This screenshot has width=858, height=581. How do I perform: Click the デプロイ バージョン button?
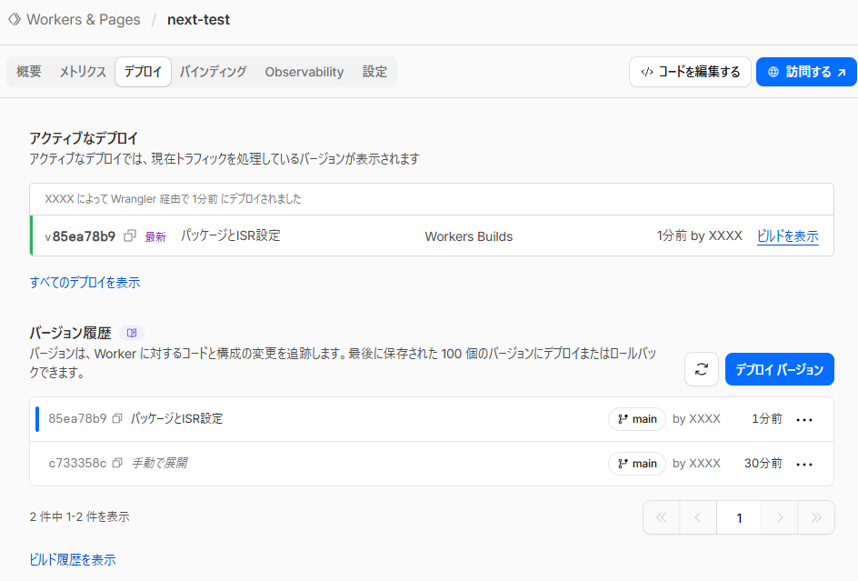pyautogui.click(x=779, y=369)
